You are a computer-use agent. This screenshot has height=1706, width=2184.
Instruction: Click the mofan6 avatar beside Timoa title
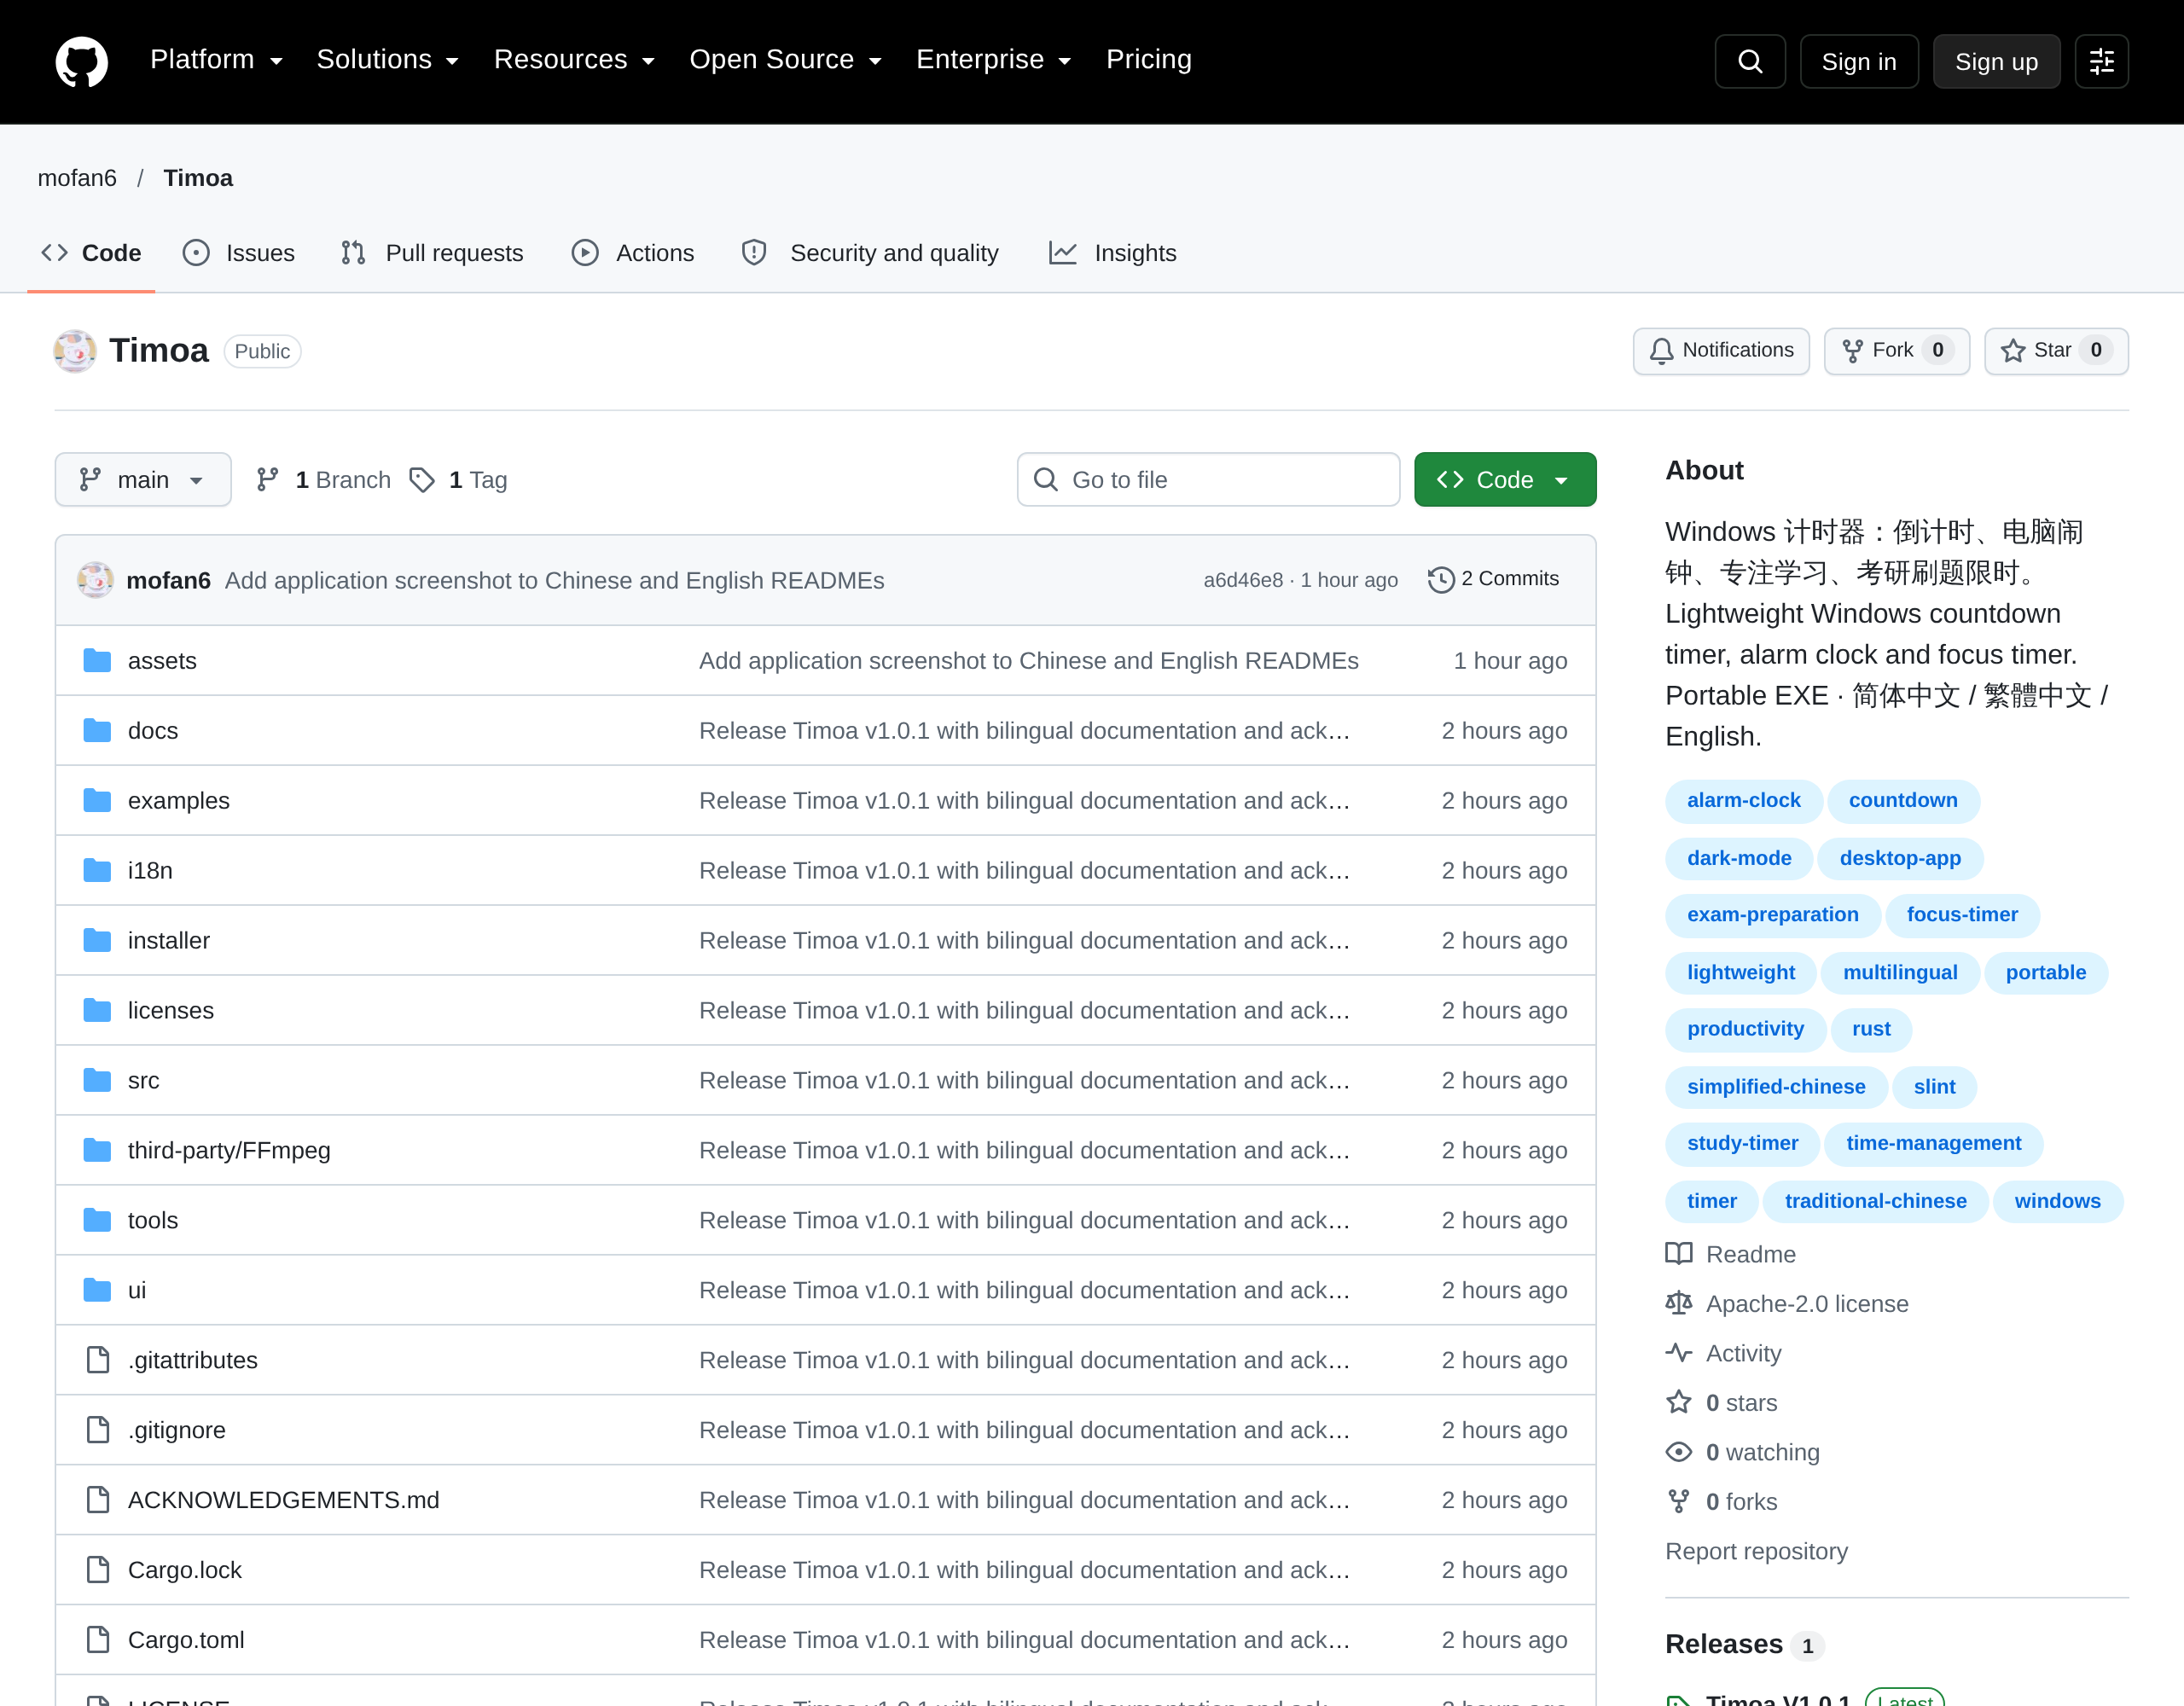(x=75, y=351)
